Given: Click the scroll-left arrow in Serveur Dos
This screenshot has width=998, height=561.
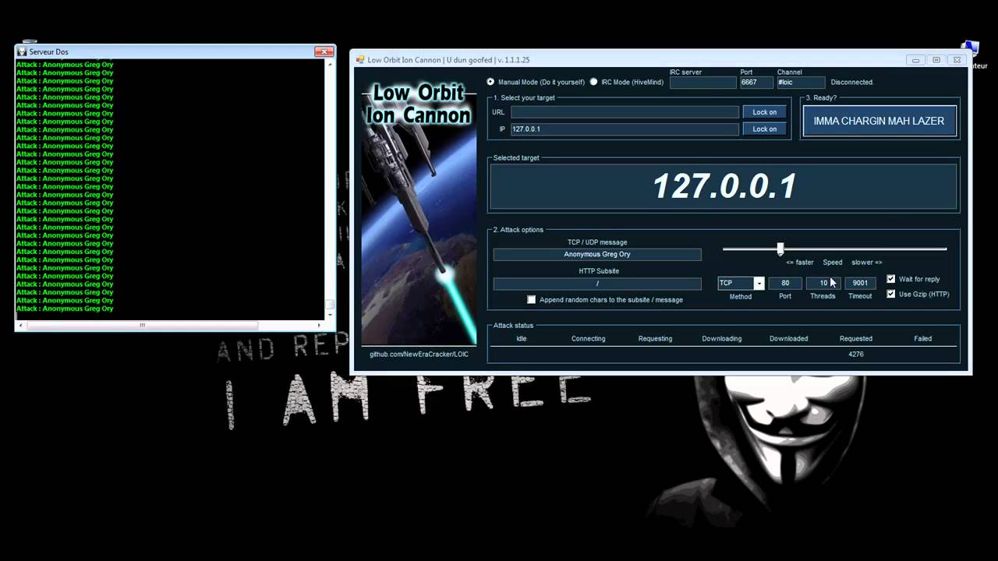Looking at the screenshot, I should tap(19, 325).
